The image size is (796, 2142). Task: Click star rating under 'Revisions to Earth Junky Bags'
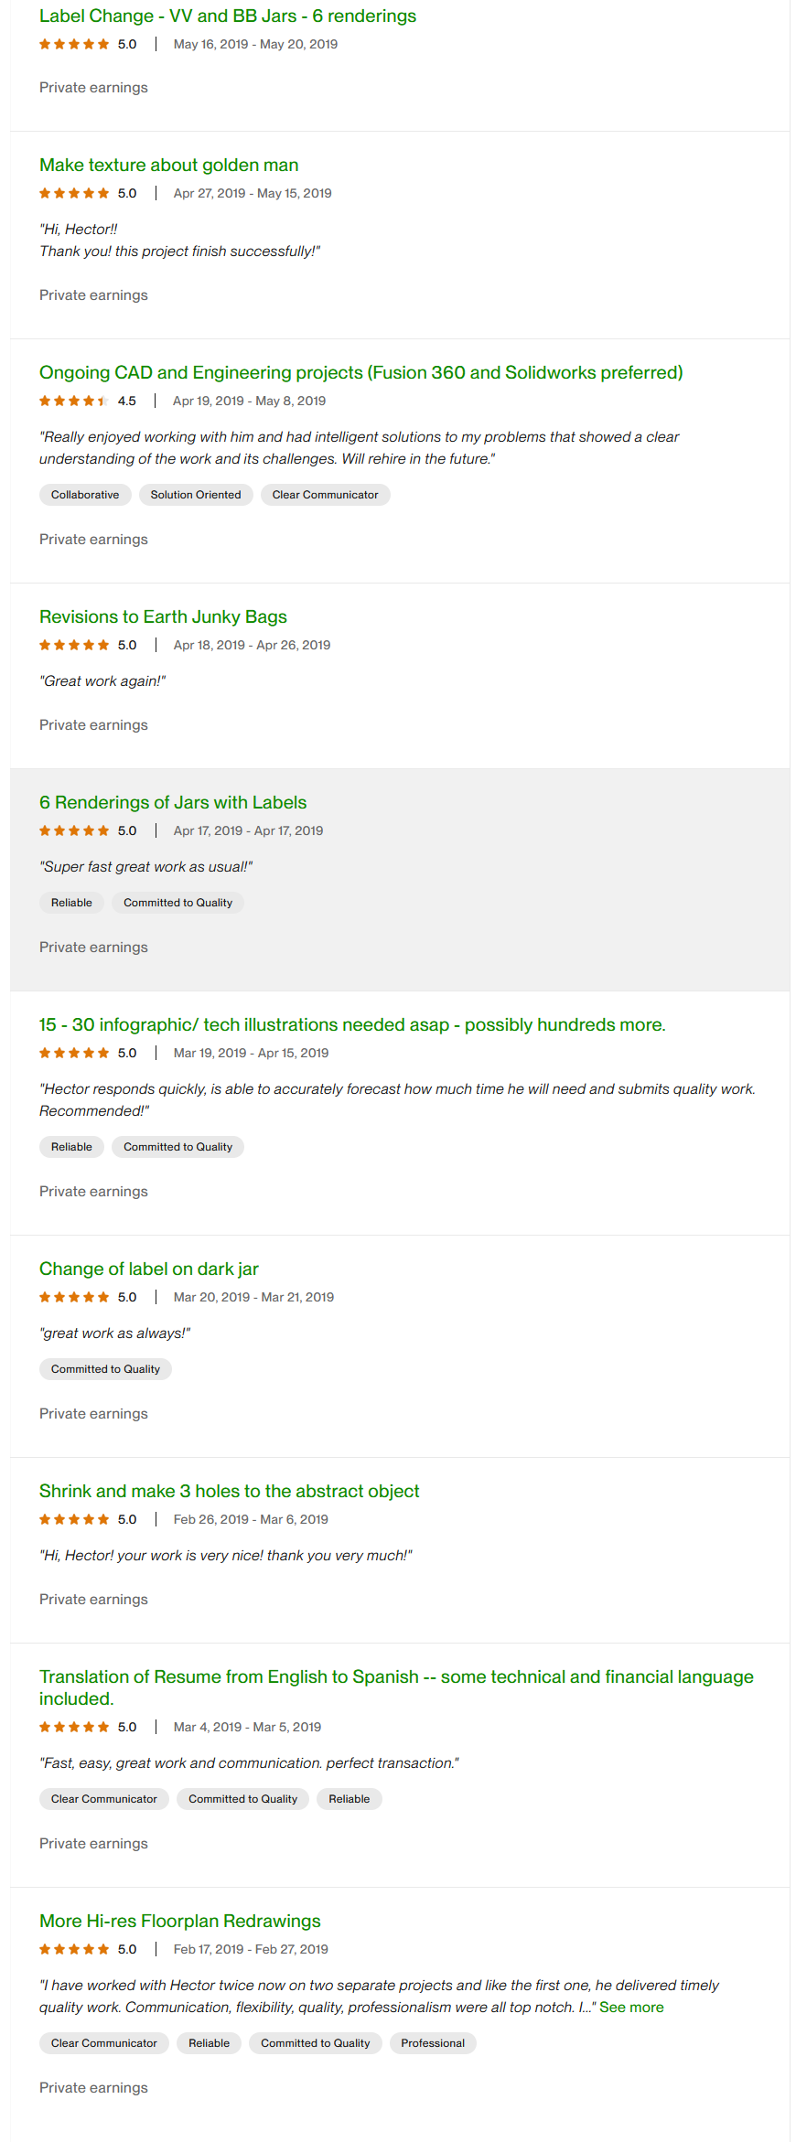(74, 646)
